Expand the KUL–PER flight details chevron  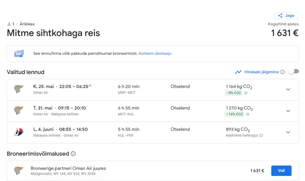pos(288,132)
